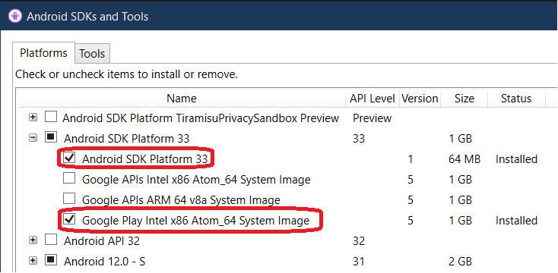558x273 pixels.
Task: Click the Preview API level cell
Action: [373, 118]
